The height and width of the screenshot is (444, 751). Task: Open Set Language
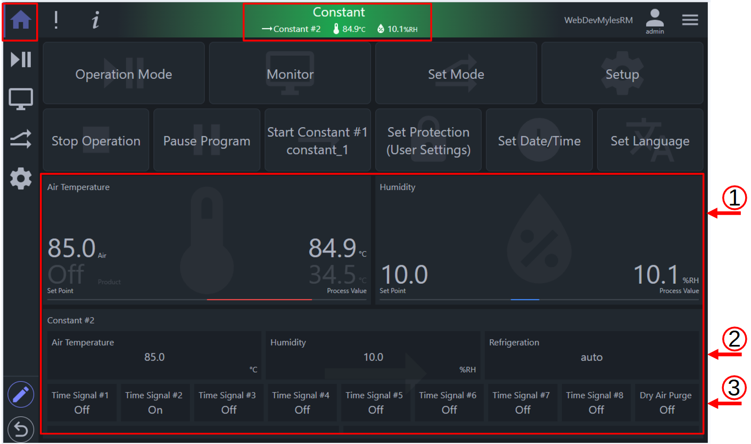650,140
